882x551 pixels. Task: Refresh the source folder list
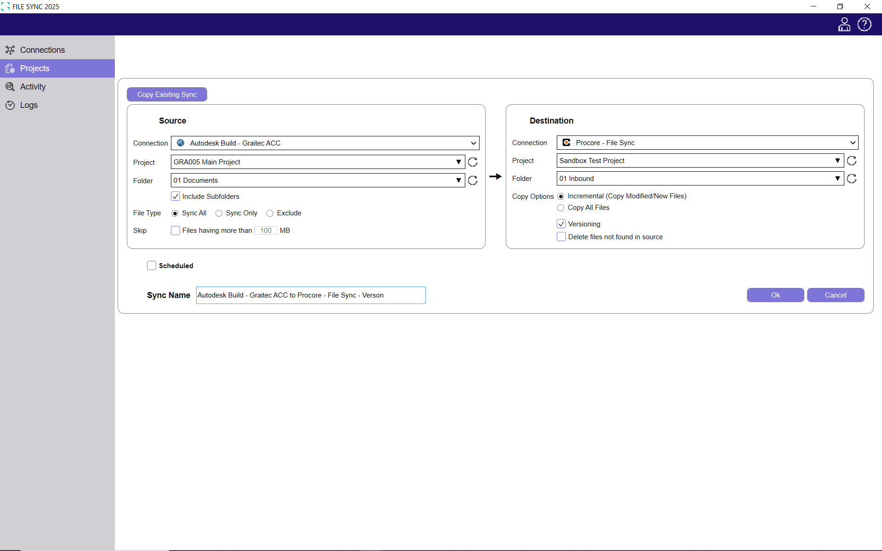tap(473, 180)
